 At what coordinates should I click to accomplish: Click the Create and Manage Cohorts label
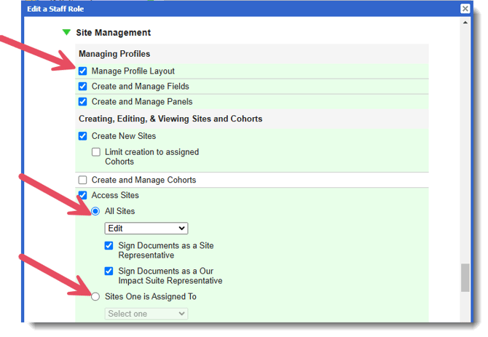(x=143, y=180)
